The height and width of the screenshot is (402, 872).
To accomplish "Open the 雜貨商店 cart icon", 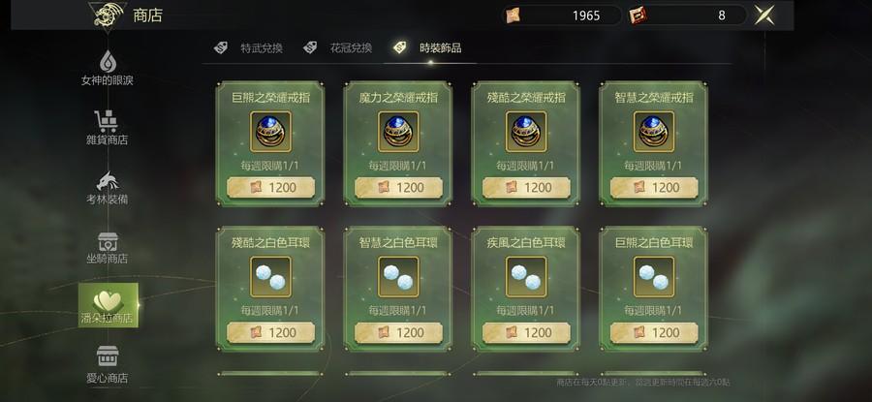I will pyautogui.click(x=107, y=121).
